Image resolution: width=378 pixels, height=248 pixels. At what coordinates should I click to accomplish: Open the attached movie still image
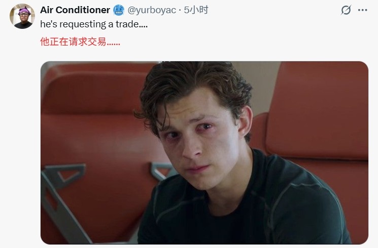tap(204, 153)
